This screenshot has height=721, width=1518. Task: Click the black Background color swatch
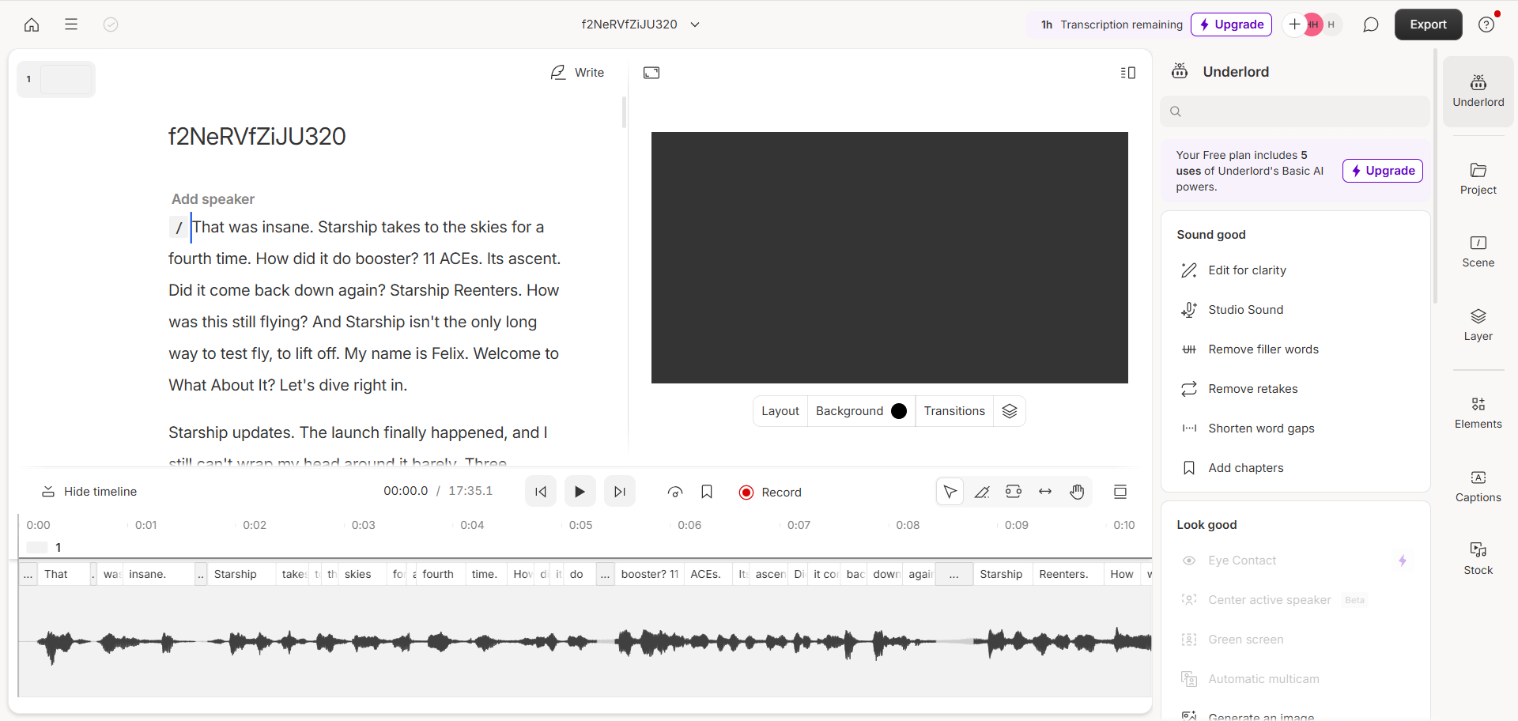click(x=898, y=410)
